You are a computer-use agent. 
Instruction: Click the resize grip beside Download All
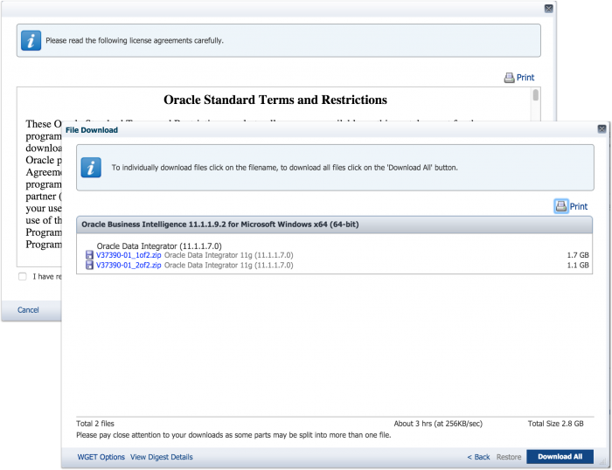(602, 461)
